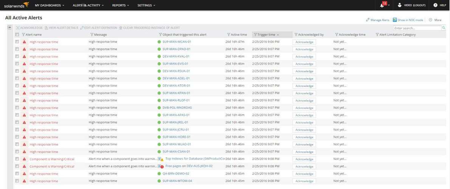The width and height of the screenshot is (450, 189).
Task: Open the Reports menu
Action: 121,5
